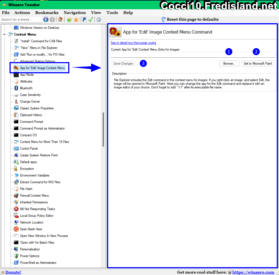Select Classic System Properties item
Screen dimensions: 279x275
pos(37,108)
